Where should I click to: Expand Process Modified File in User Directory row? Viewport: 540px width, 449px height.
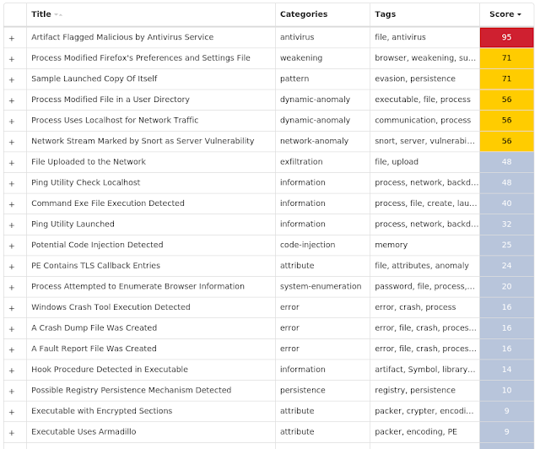click(x=12, y=100)
